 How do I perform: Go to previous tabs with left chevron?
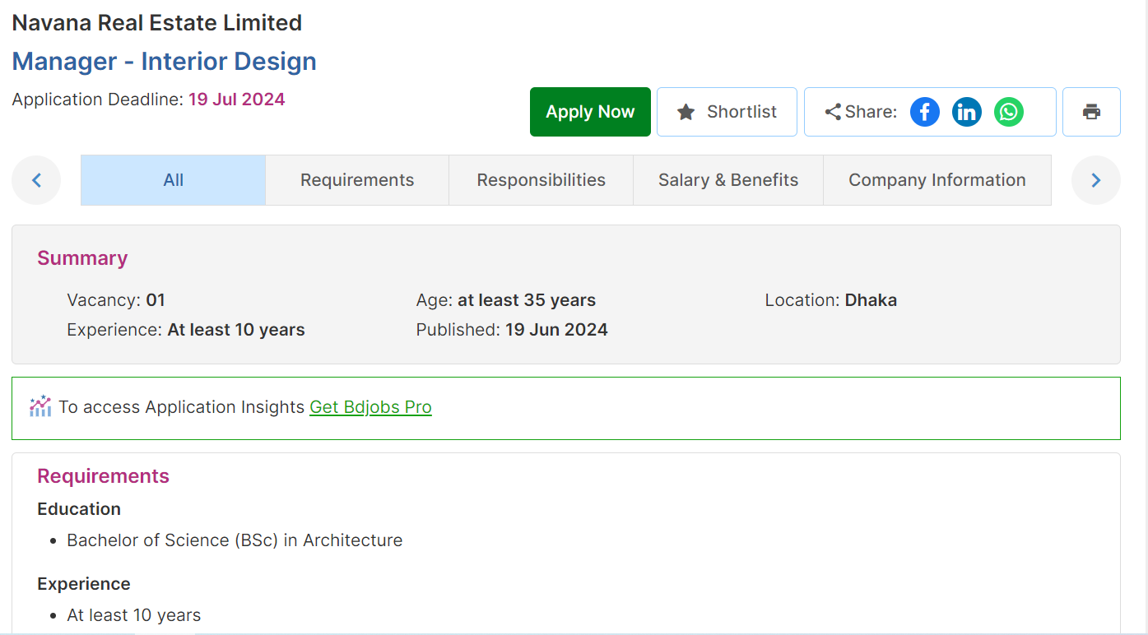click(36, 180)
